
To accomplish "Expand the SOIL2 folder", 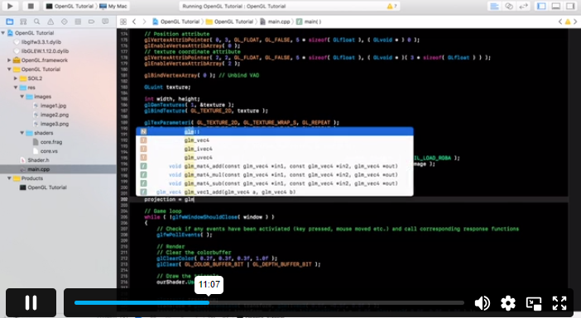I will click(16, 78).
